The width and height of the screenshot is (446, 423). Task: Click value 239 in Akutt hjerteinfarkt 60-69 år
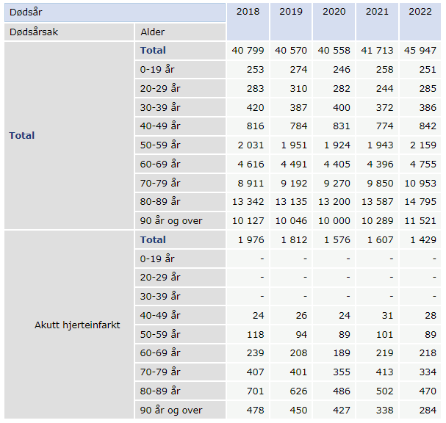[x=255, y=352]
